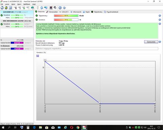Open the Teszt menu
The image size is (163, 130).
pos(13,4)
